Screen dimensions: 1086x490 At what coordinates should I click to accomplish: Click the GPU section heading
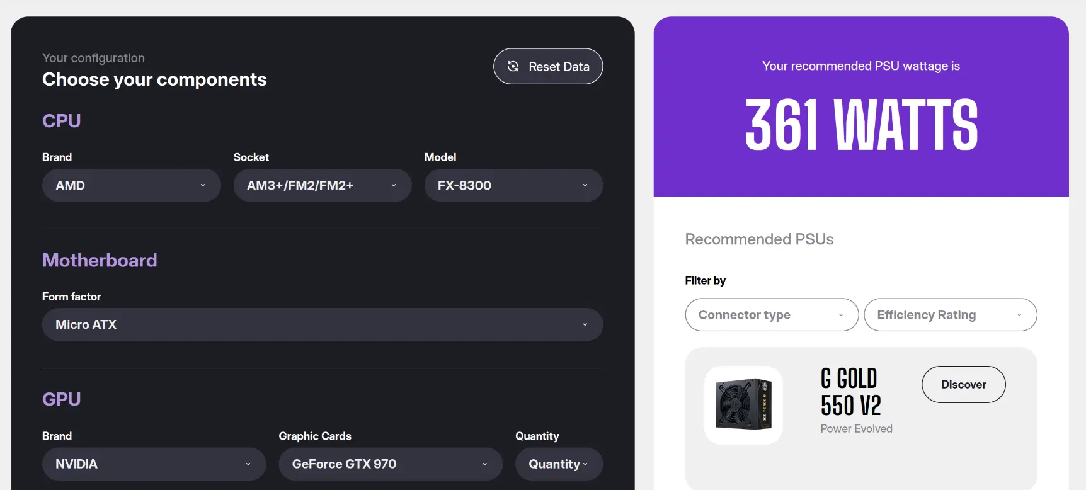tap(61, 399)
